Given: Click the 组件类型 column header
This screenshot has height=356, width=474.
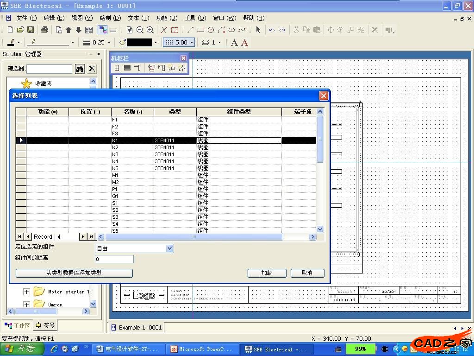Looking at the screenshot, I should coord(239,112).
